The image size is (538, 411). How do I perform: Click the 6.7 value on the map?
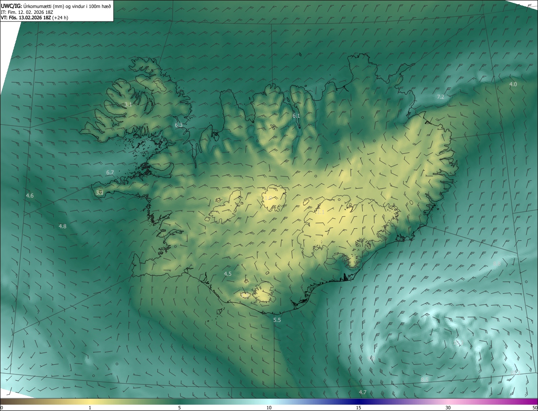coord(110,172)
